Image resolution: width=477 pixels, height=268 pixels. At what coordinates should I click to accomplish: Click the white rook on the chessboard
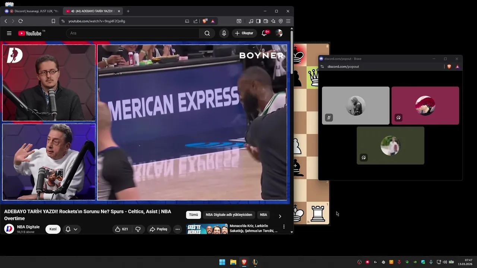tap(318, 214)
